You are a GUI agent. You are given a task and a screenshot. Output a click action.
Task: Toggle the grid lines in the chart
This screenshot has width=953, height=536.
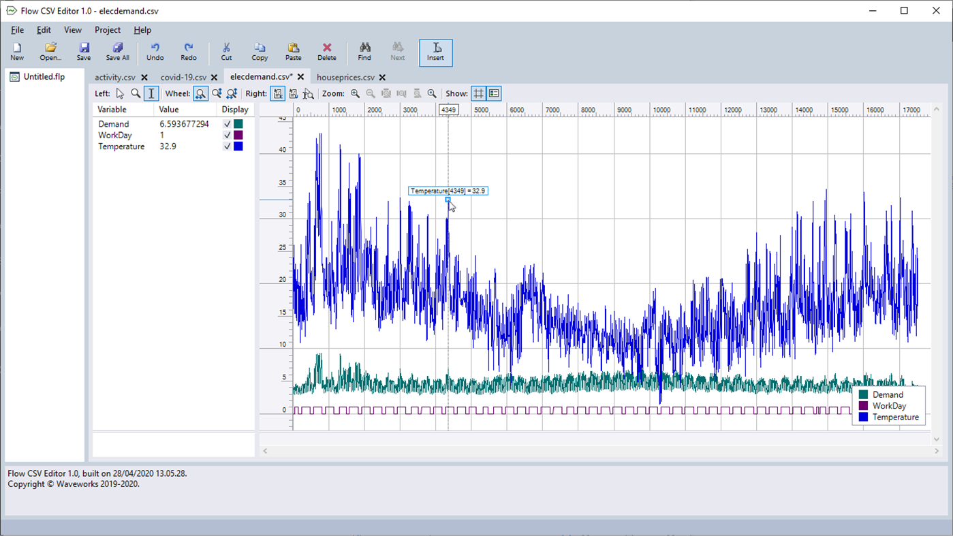point(478,93)
